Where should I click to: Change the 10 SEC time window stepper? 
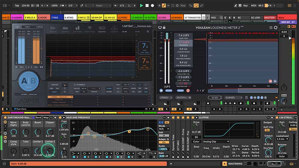tap(215, 98)
